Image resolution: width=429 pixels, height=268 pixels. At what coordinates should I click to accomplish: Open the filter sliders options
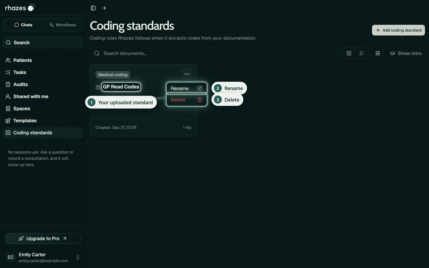tap(378, 53)
